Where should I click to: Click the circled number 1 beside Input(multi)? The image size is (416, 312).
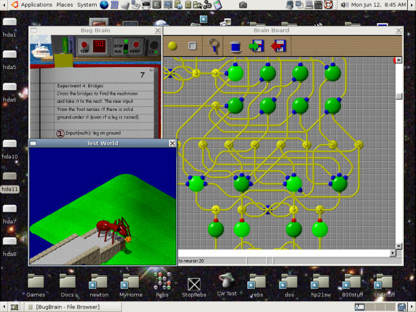(x=60, y=133)
